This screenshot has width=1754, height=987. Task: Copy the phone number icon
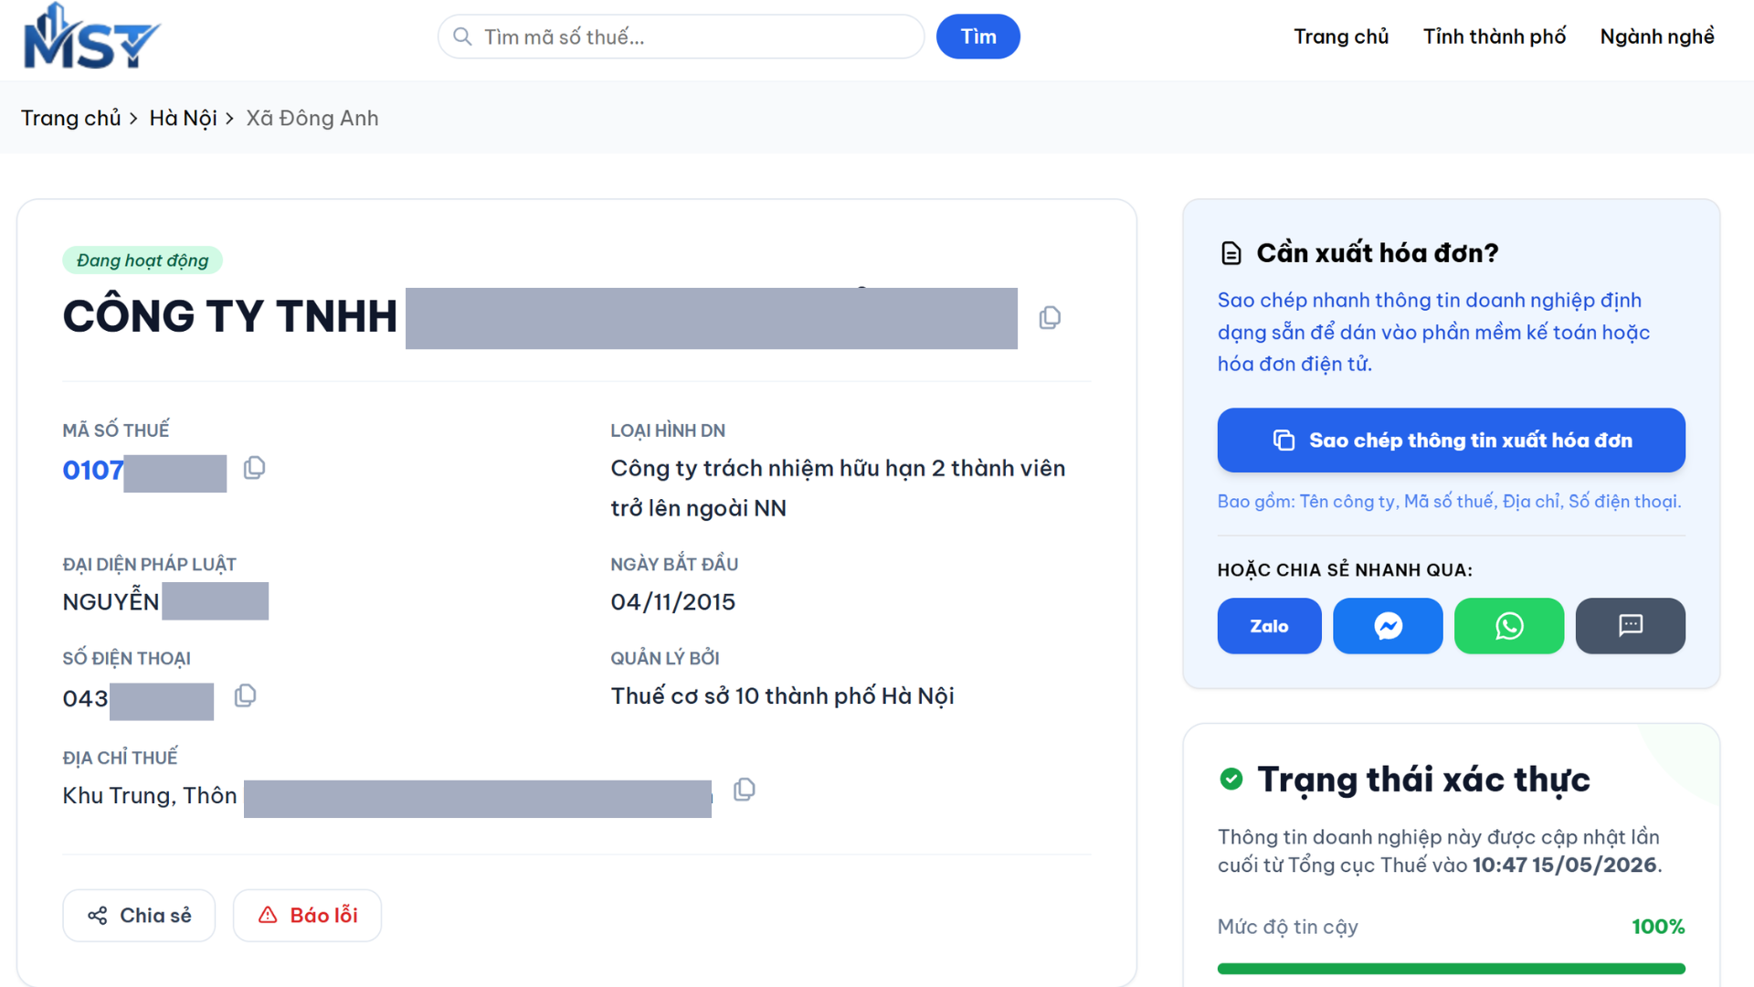pos(245,695)
